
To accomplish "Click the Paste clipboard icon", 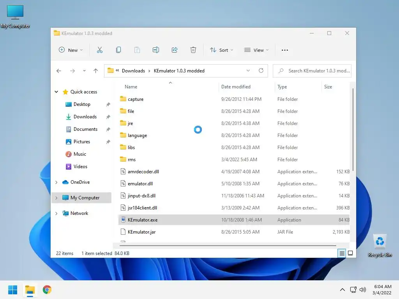I will 137,50.
